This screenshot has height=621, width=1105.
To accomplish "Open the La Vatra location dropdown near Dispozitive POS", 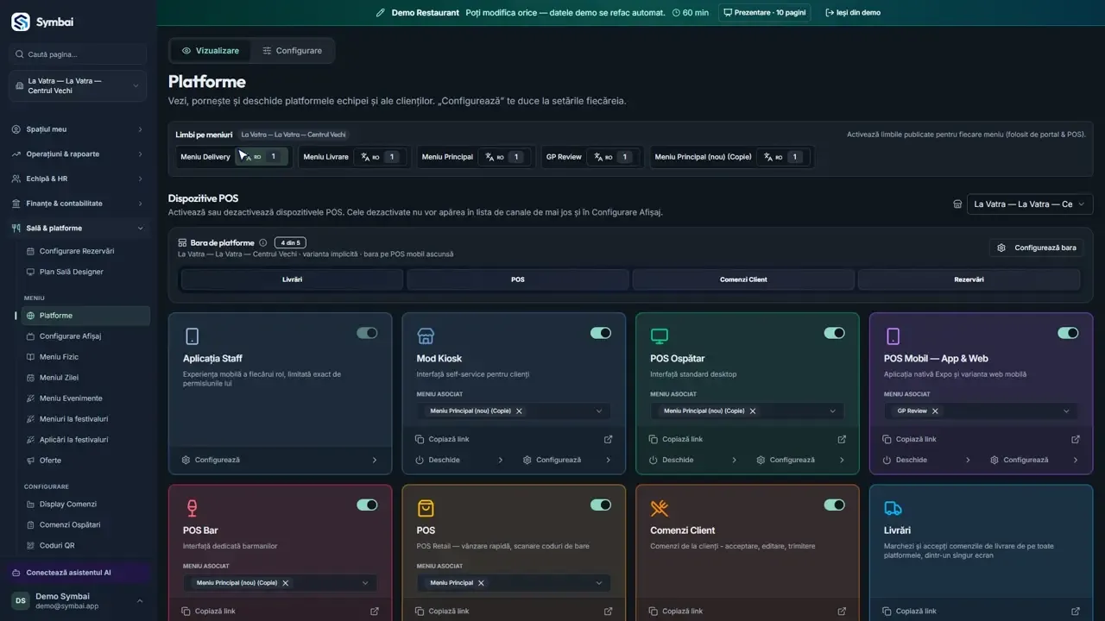I will point(1030,204).
